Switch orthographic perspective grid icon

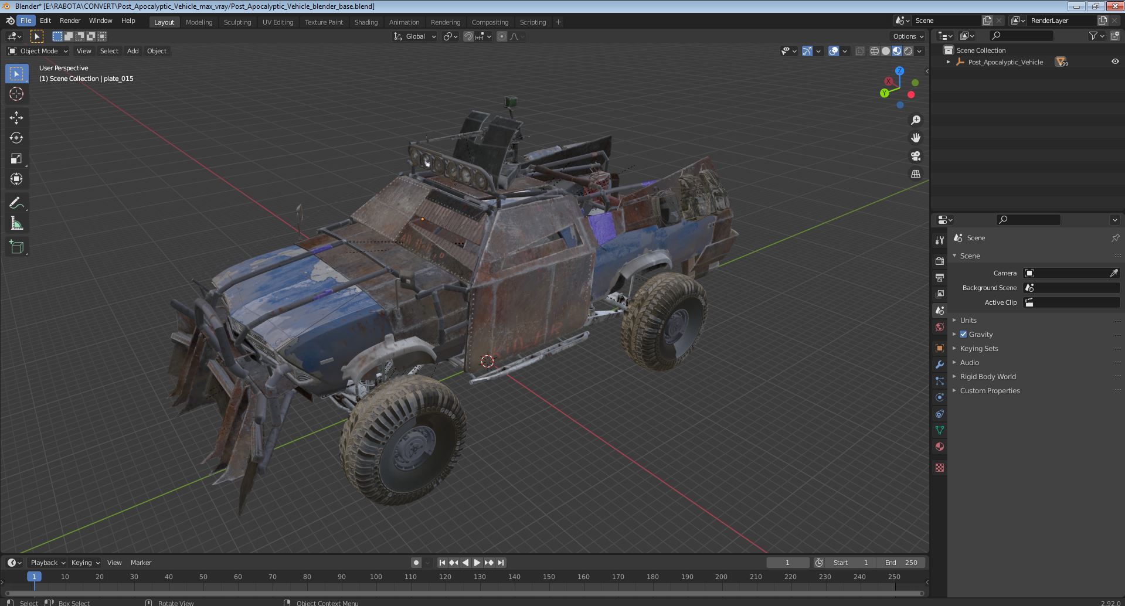pyautogui.click(x=915, y=173)
